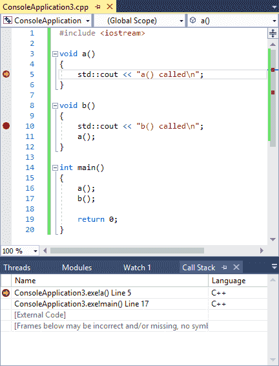The image size is (279, 366).
Task: Close the Call Stack panel
Action: coord(236,267)
